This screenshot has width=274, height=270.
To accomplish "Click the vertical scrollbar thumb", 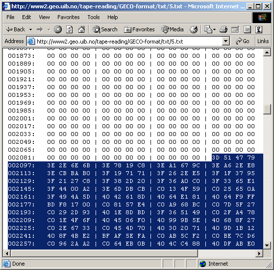I will pos(267,110).
